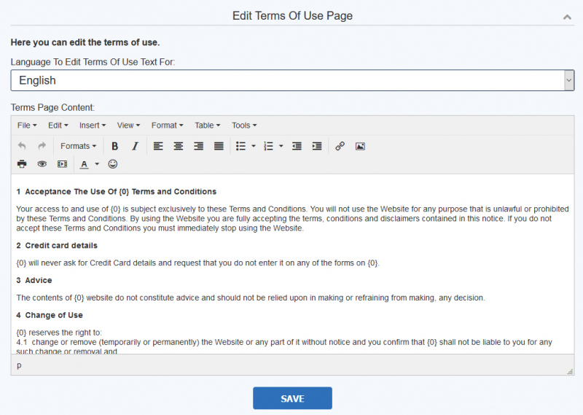This screenshot has width=583, height=415.
Task: Insert an image using the picture icon
Action: pyautogui.click(x=360, y=146)
